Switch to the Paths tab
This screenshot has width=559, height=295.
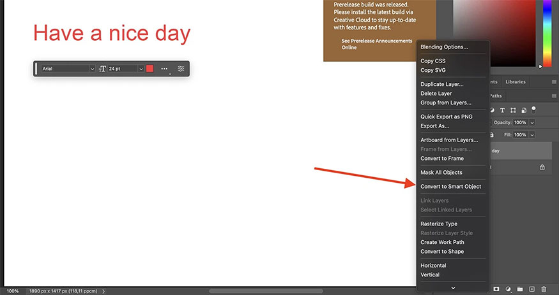click(x=496, y=96)
